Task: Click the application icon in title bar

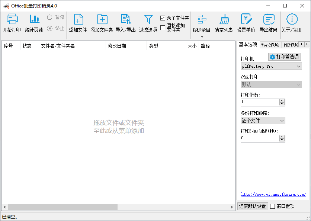Action: [x=7, y=6]
